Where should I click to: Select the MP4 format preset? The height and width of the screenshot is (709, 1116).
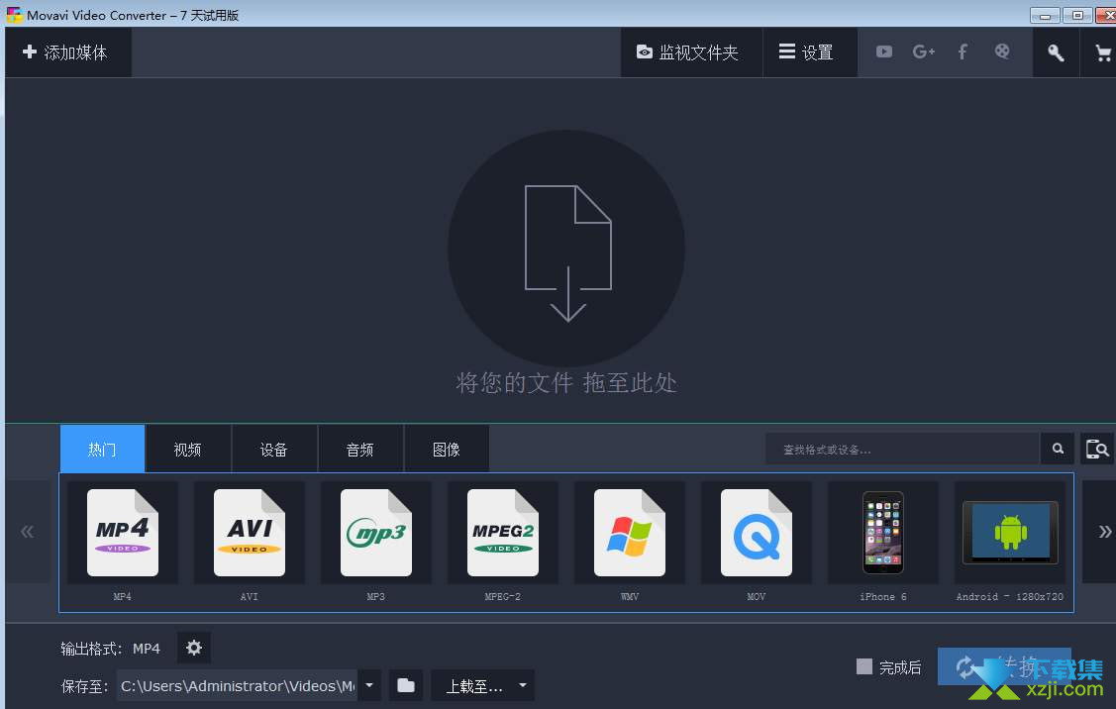click(123, 543)
